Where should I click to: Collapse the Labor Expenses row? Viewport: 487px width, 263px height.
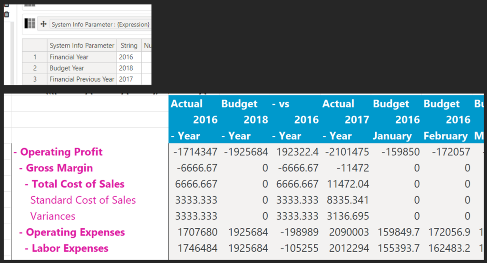[x=27, y=249]
